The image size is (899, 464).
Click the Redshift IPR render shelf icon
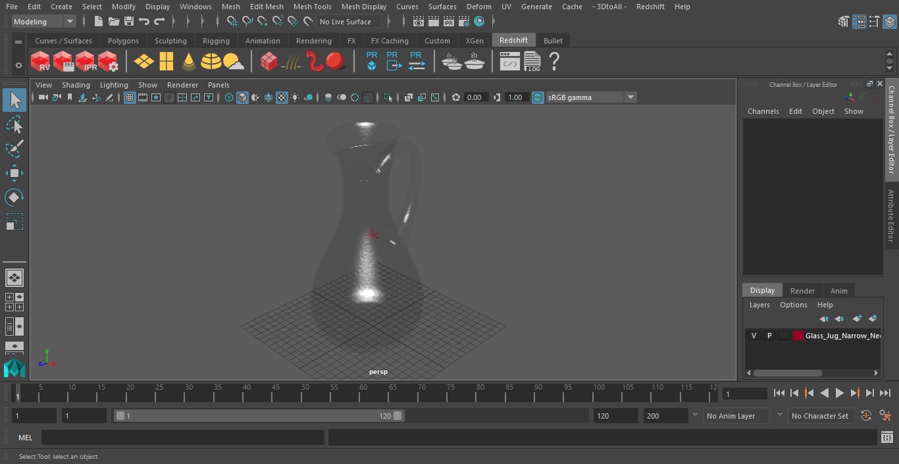(86, 62)
